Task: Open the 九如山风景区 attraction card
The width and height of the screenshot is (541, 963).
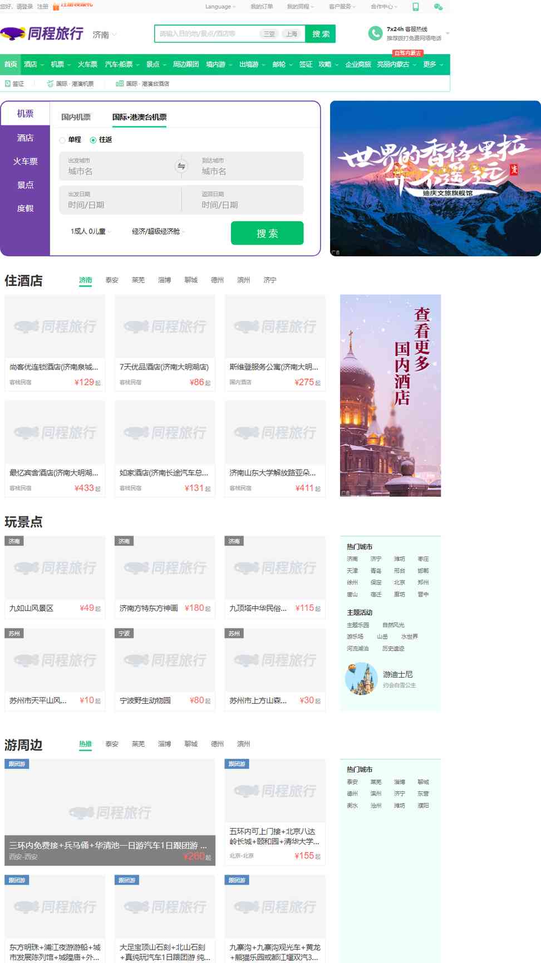Action: [55, 577]
